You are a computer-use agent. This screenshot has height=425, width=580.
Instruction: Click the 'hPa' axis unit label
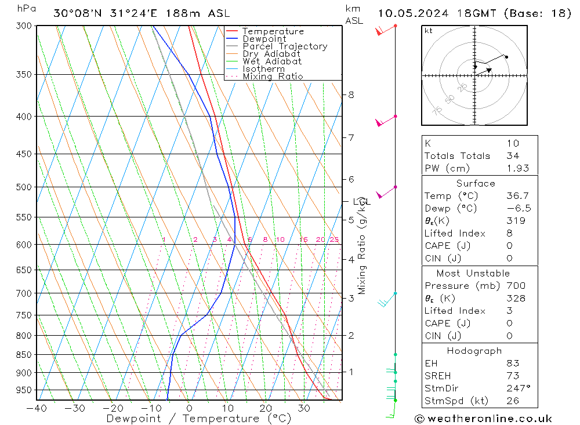pyautogui.click(x=27, y=9)
